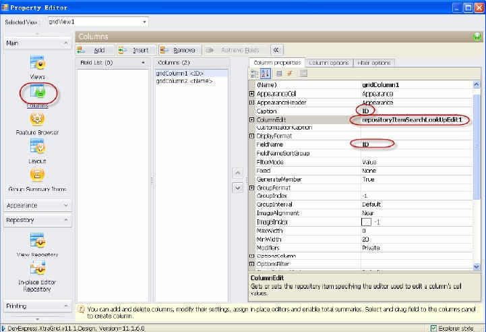The image size is (486, 332).
Task: Click the GenerateMember value True
Action: click(x=417, y=179)
